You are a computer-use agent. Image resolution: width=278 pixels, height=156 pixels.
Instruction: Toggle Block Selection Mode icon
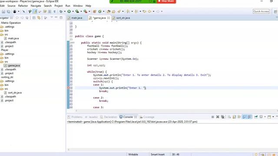[x=50, y=12]
